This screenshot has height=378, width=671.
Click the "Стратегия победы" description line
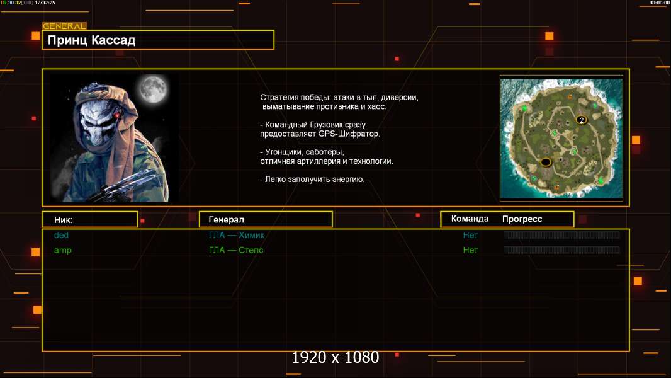click(339, 98)
